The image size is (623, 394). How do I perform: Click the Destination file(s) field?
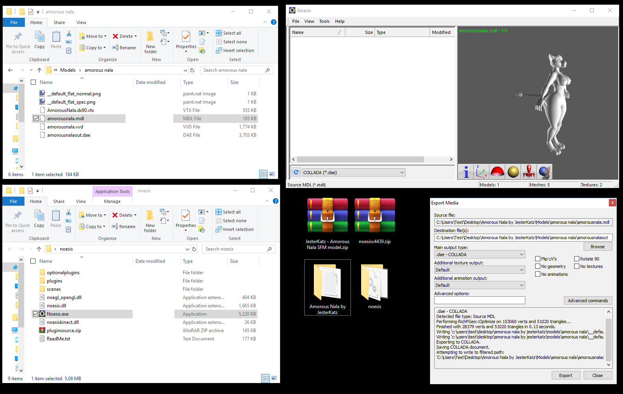523,238
